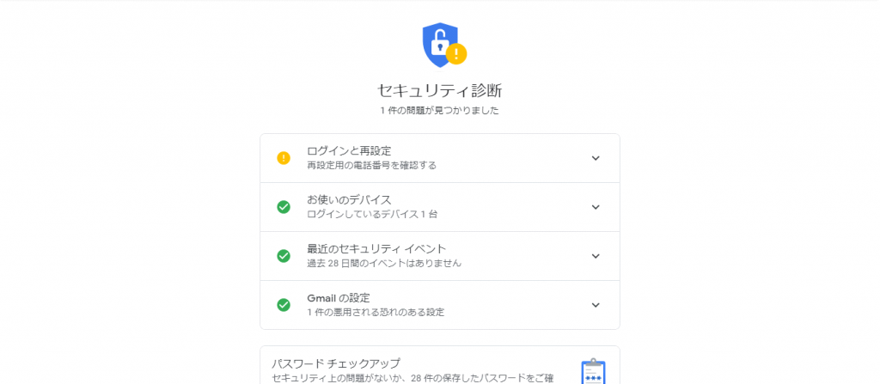The image size is (880, 384).
Task: Click 1 件の悪用される恐れのある設定 text
Action: [376, 312]
